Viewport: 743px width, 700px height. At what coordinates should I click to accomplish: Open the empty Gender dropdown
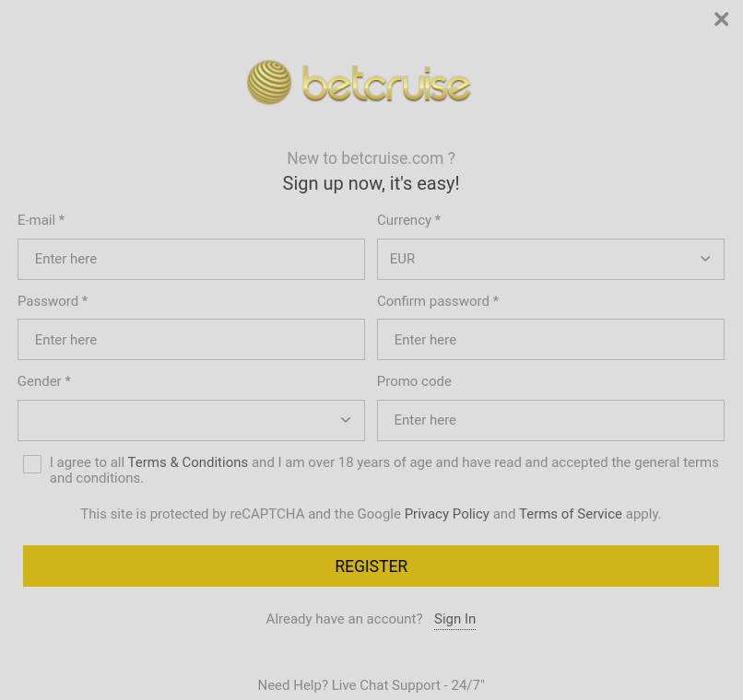[x=191, y=420]
